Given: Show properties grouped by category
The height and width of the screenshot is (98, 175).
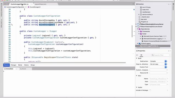Looking at the screenshot, I should coord(141,55).
